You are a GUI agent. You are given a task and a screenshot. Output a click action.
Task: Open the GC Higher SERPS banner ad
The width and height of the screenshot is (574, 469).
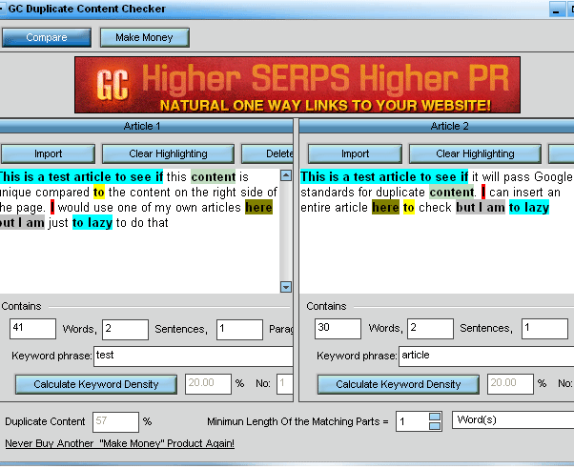coord(297,85)
